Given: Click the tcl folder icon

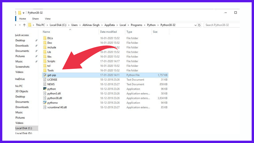Looking at the screenshot, I should point(45,66).
